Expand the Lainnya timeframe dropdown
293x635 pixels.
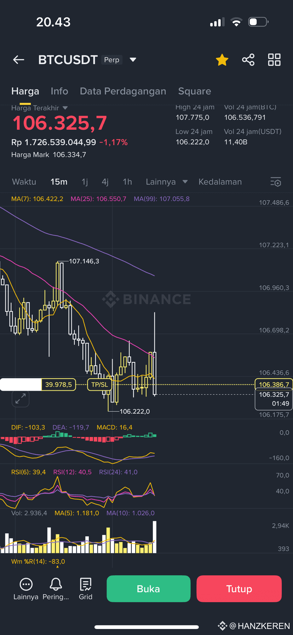(167, 182)
